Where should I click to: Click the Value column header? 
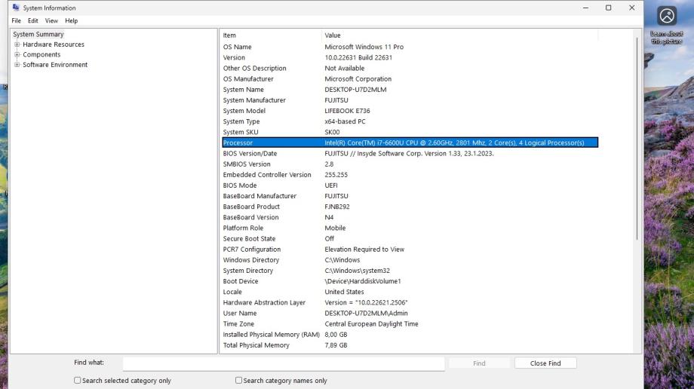pos(459,35)
